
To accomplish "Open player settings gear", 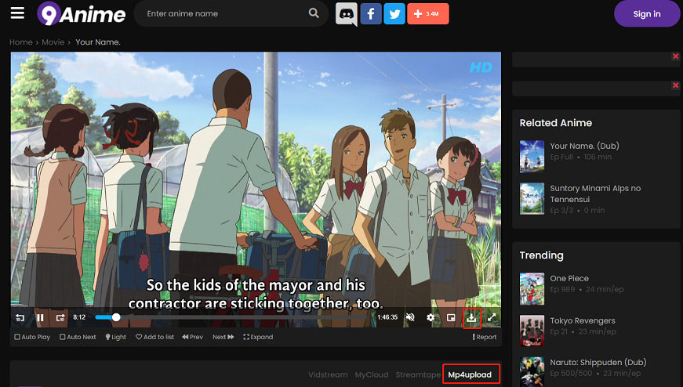I will pyautogui.click(x=431, y=317).
